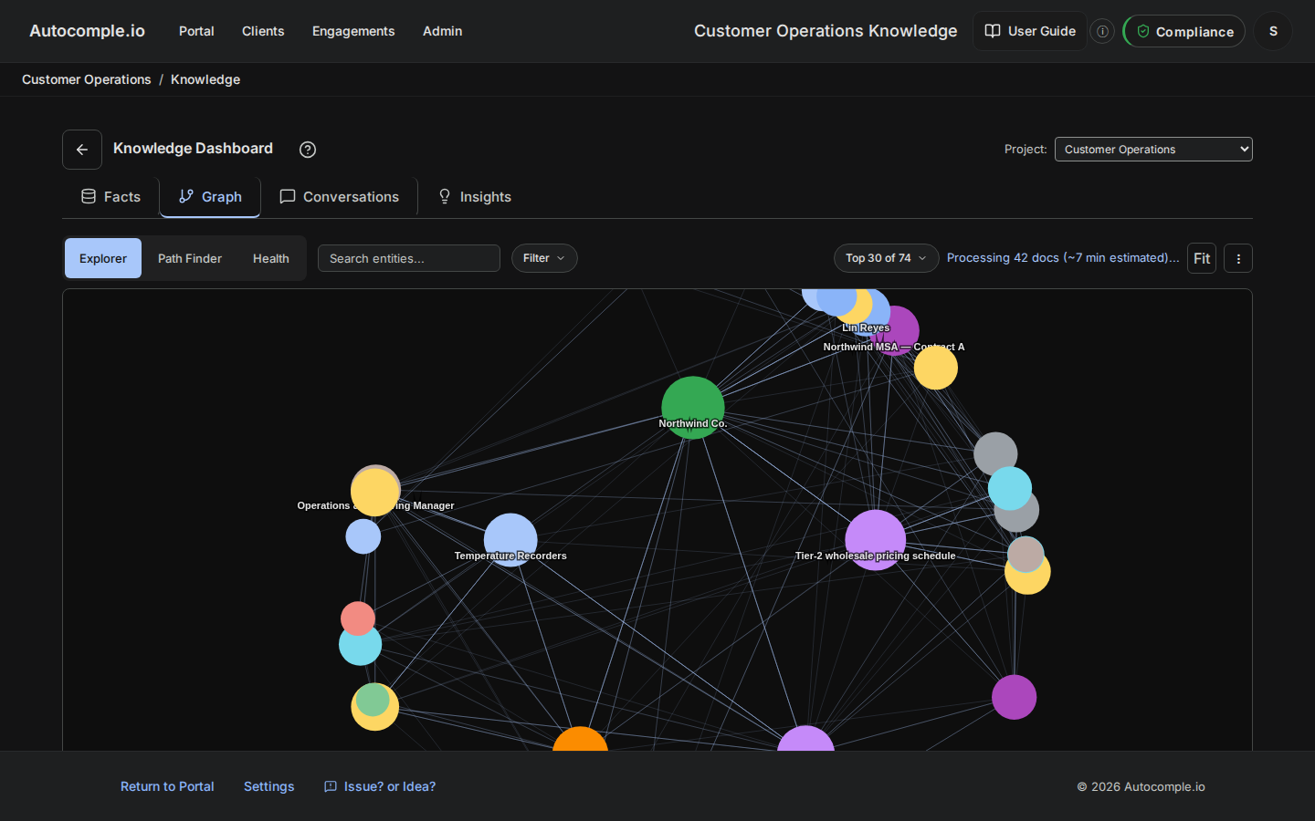Click the salmon-colored graph node
1315x821 pixels.
[358, 618]
